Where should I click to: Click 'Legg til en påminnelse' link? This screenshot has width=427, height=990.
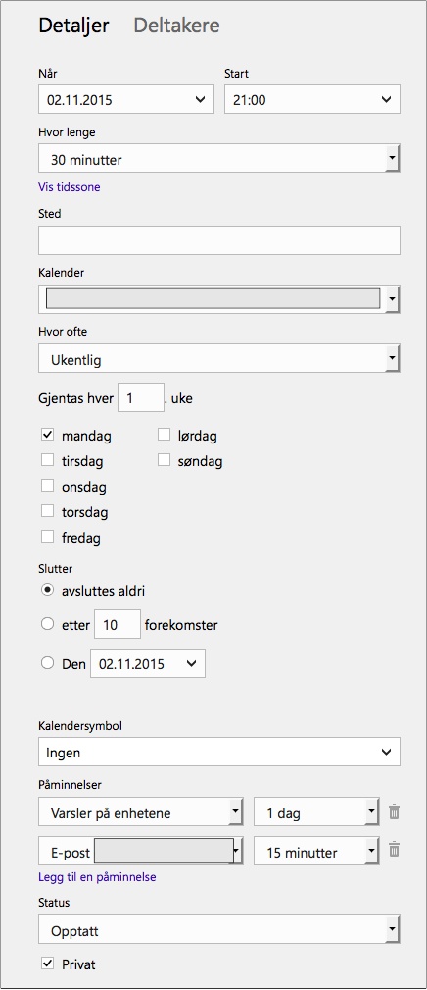(97, 877)
